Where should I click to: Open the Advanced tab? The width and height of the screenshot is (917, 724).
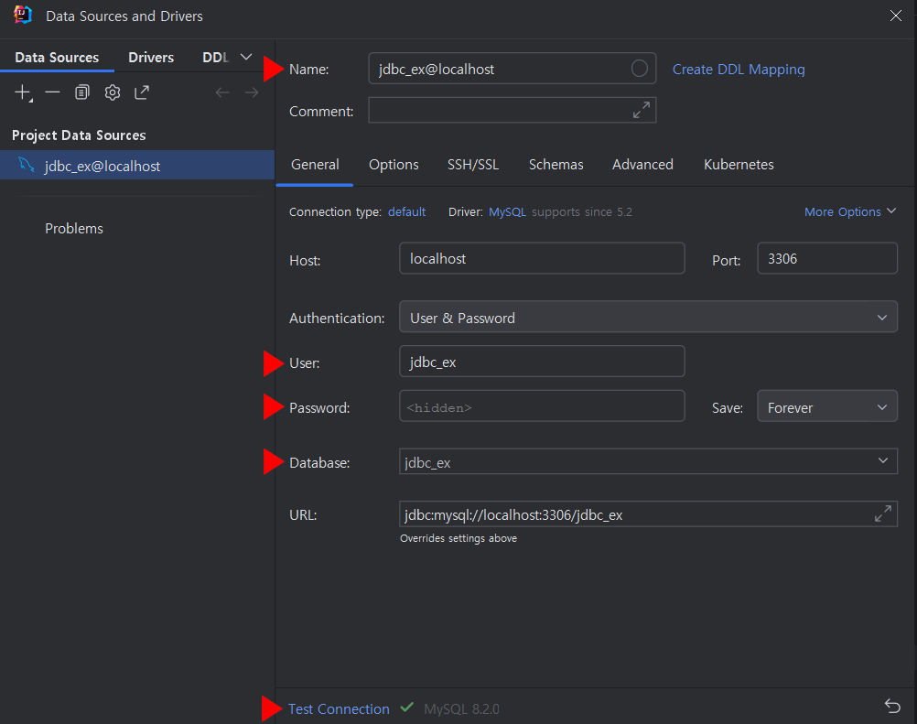coord(642,165)
